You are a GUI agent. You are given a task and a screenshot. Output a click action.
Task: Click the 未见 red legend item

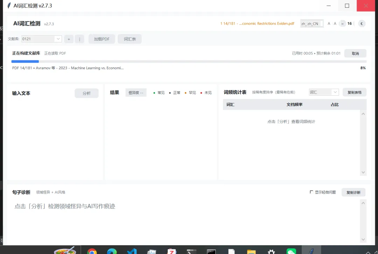pos(206,92)
